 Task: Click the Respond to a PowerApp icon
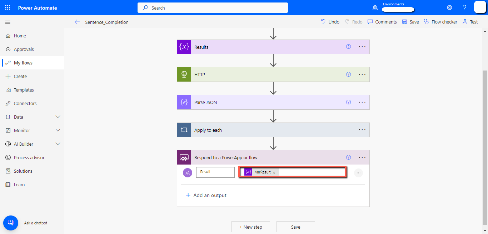[184, 157]
